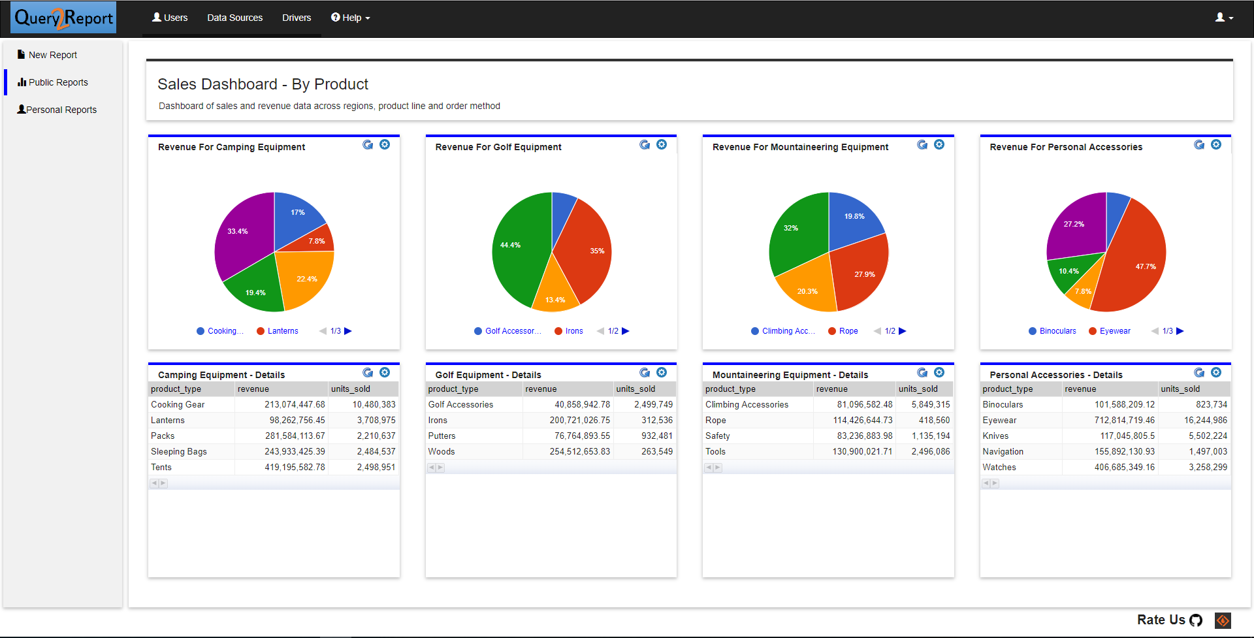1254x638 pixels.
Task: Refresh the Camping Equipment - Details table
Action: pos(368,372)
